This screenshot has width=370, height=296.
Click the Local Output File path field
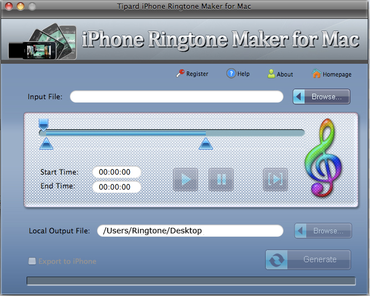[x=190, y=231]
